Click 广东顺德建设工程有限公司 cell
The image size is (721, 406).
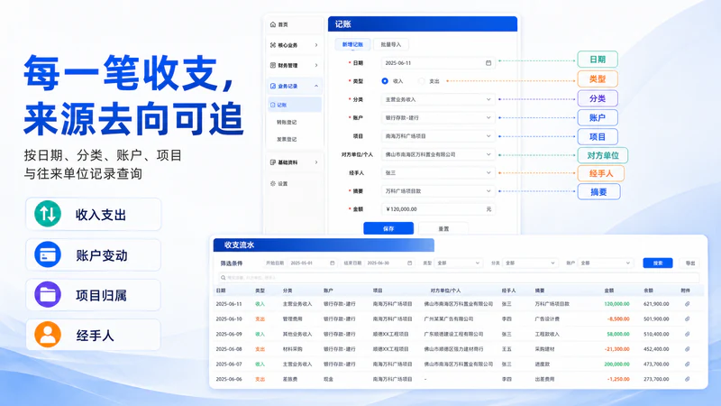pyautogui.click(x=453, y=334)
